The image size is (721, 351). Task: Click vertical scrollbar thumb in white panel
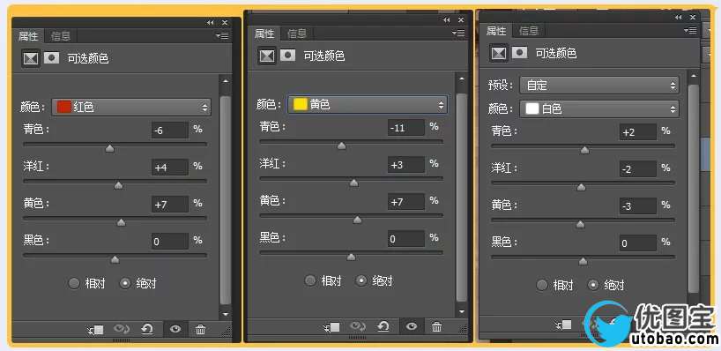coord(693,188)
